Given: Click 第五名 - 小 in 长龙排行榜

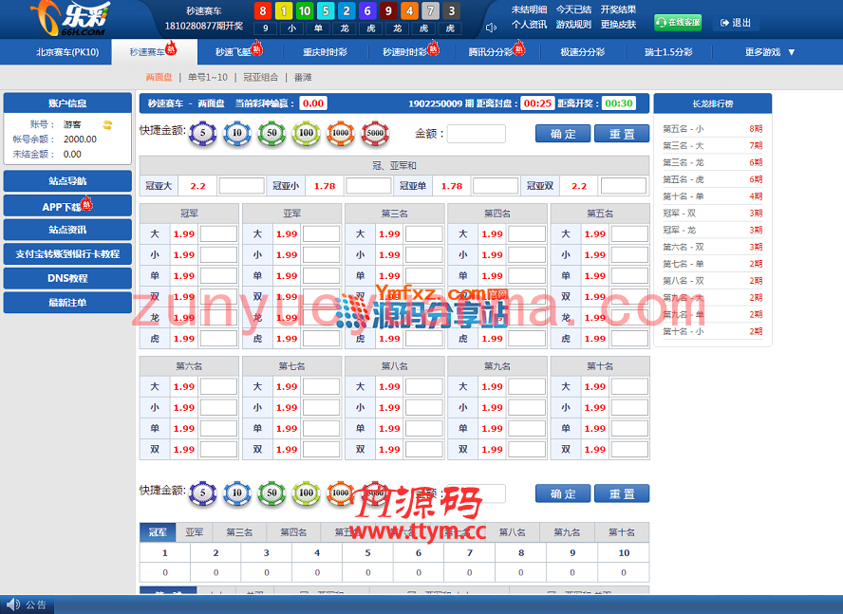Looking at the screenshot, I should tap(713, 129).
